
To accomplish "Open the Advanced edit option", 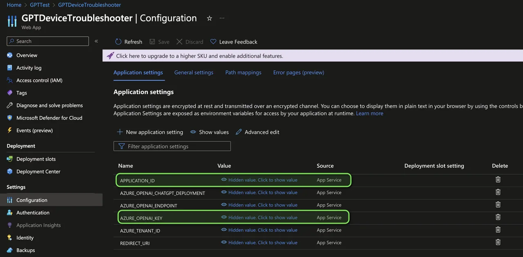I will [258, 132].
